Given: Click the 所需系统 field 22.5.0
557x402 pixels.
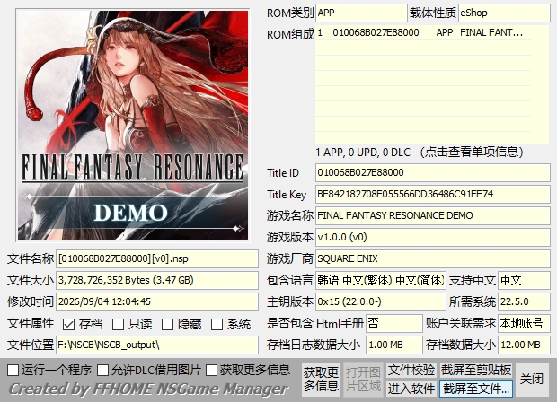Looking at the screenshot, I should [x=525, y=301].
